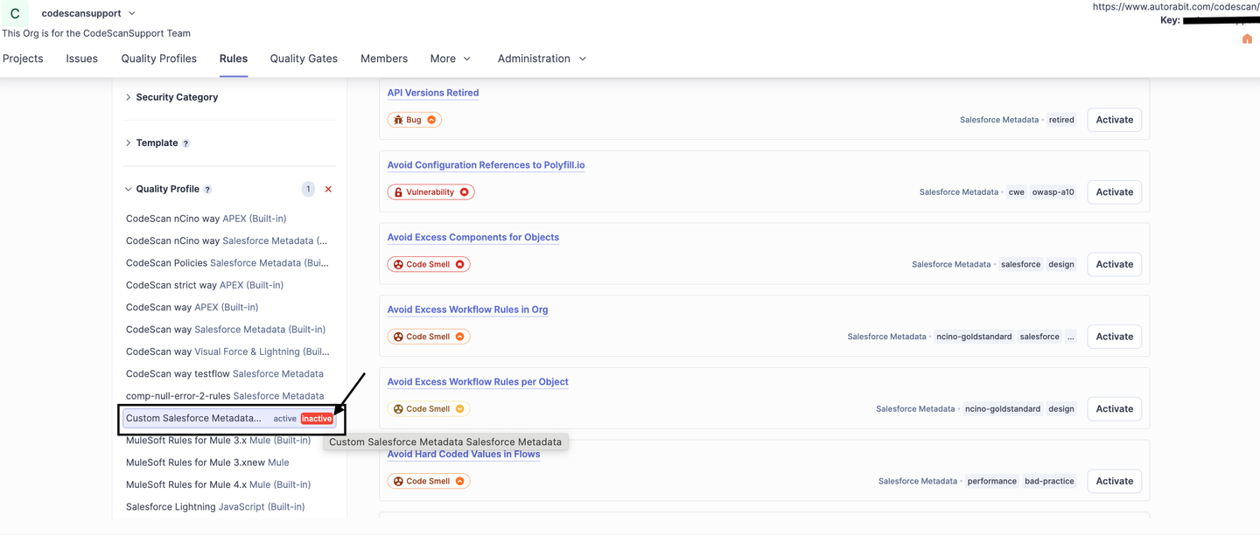Click the codescansupport organization avatar icon
Viewport: 1260px width, 536px height.
(15, 13)
